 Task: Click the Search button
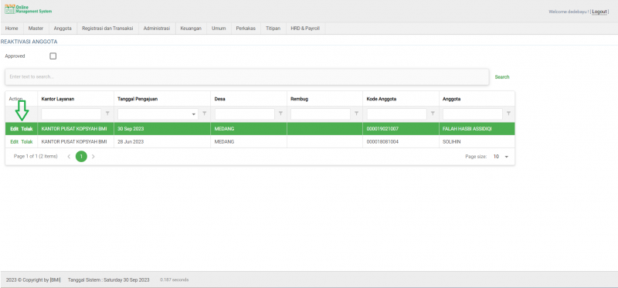point(502,77)
